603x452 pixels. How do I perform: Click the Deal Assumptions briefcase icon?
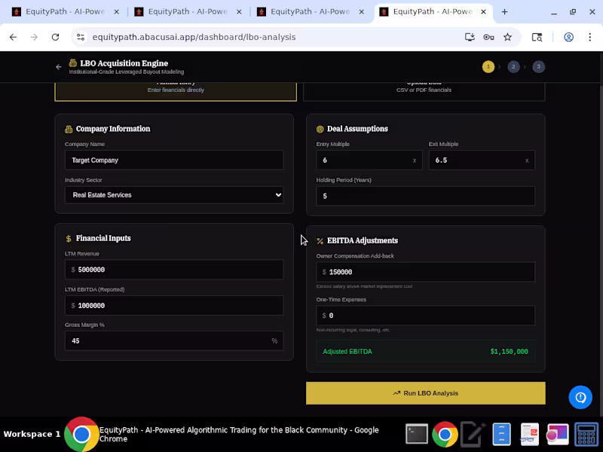click(319, 129)
